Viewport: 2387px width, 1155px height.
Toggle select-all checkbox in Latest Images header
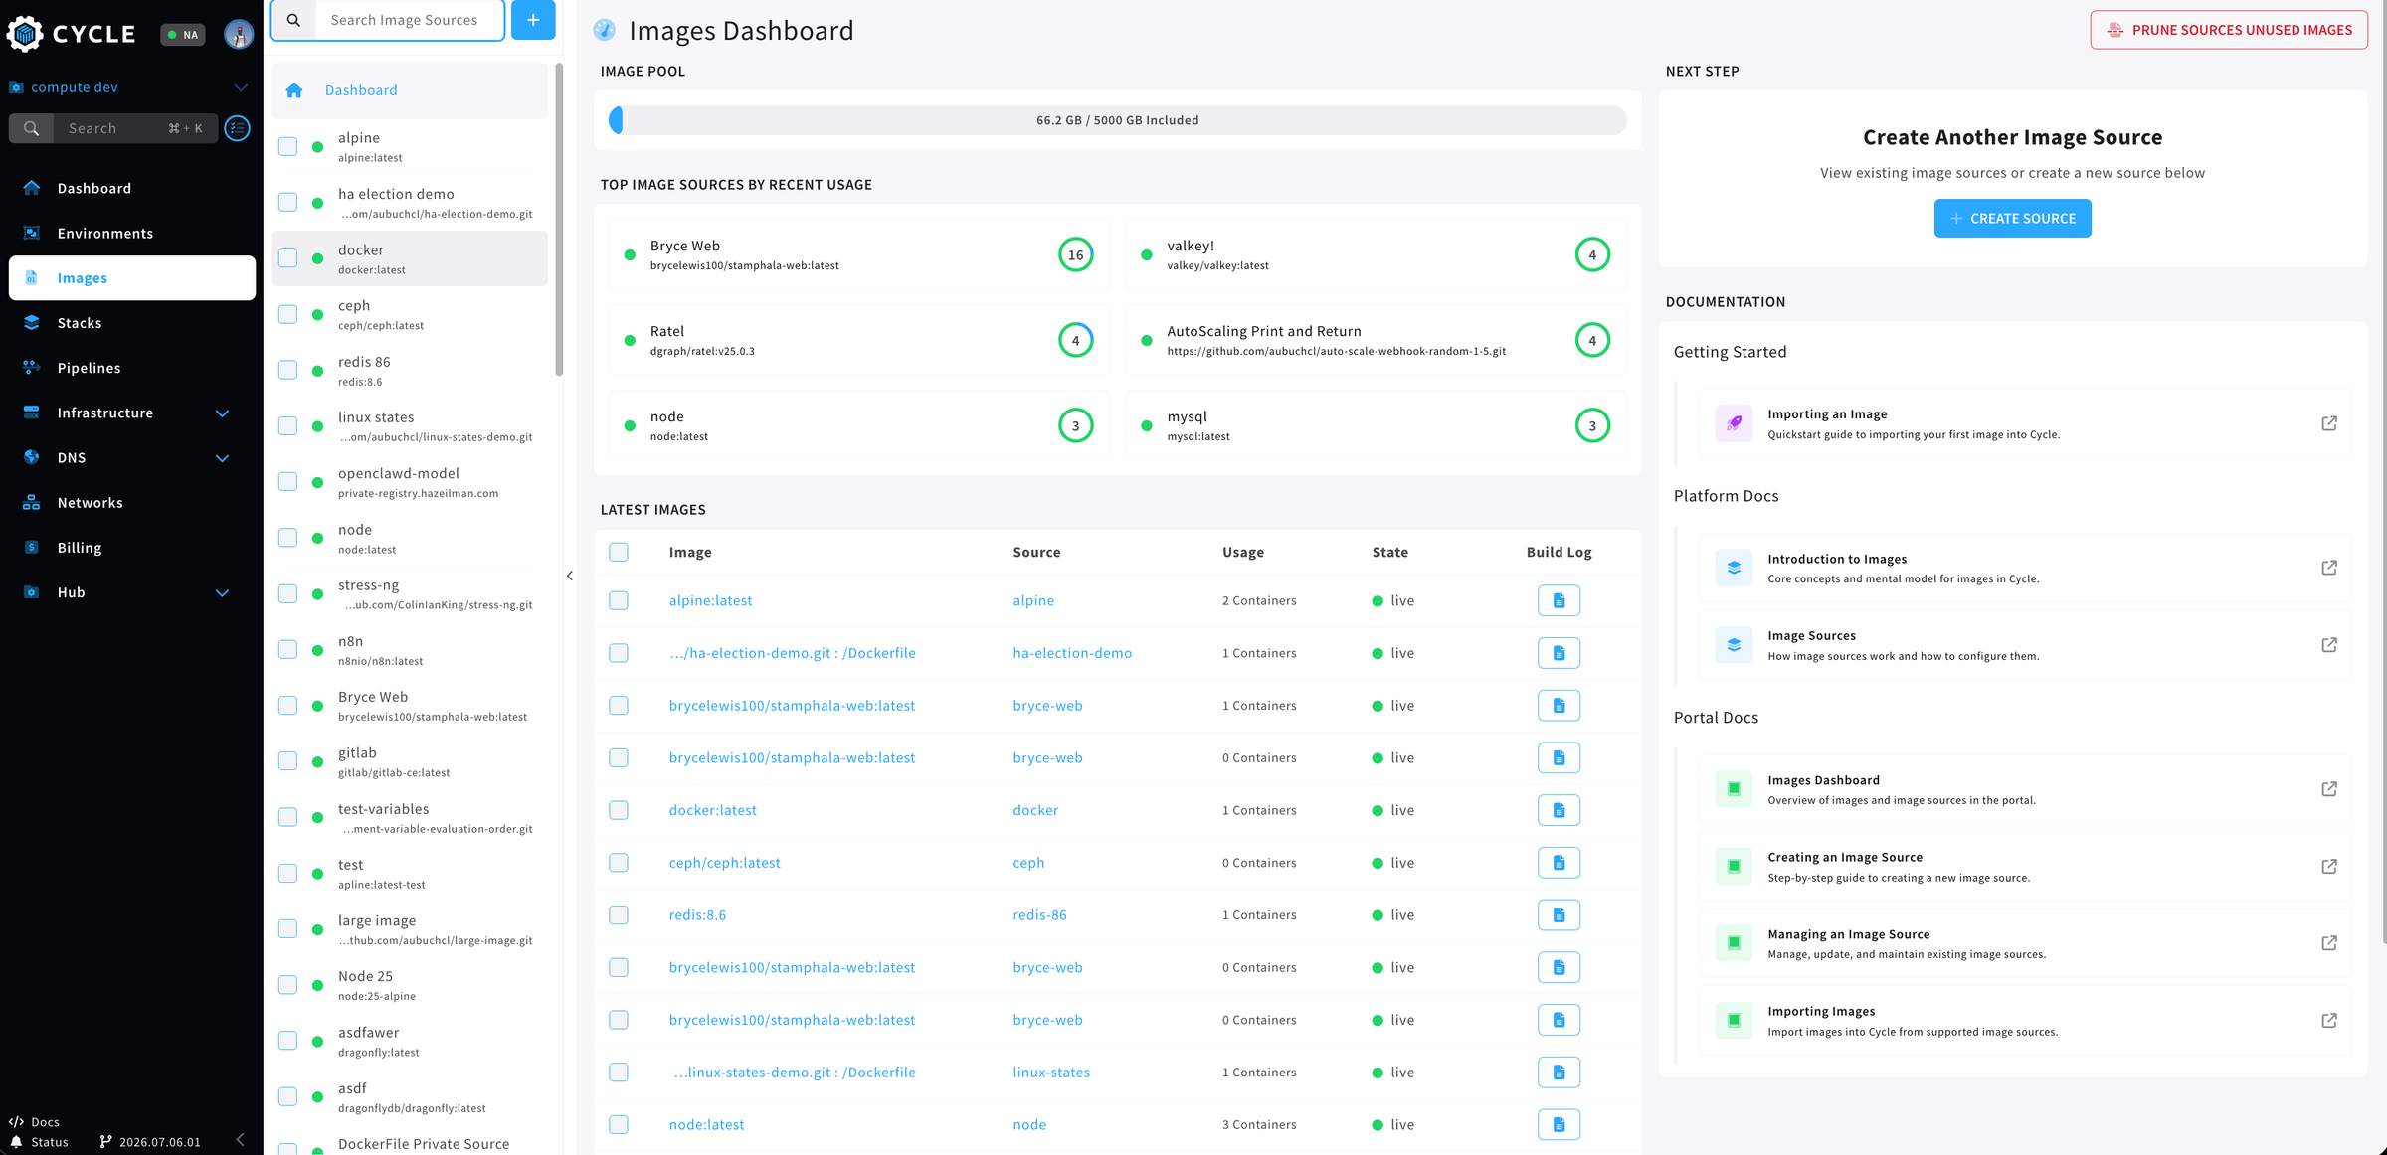pos(619,552)
